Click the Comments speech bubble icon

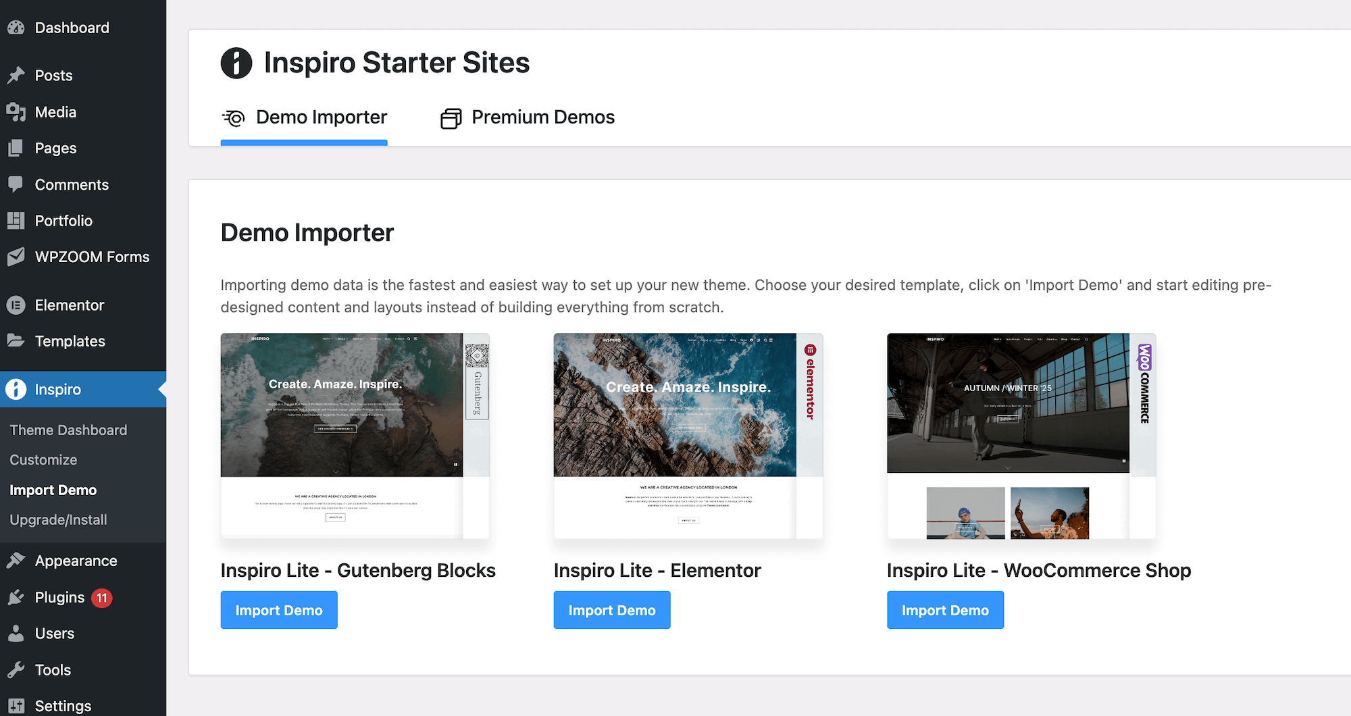point(16,184)
